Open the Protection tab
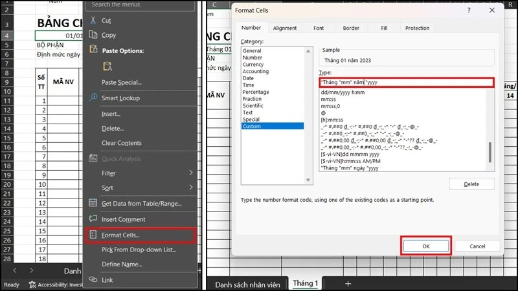This screenshot has height=291, width=518. coord(417,28)
